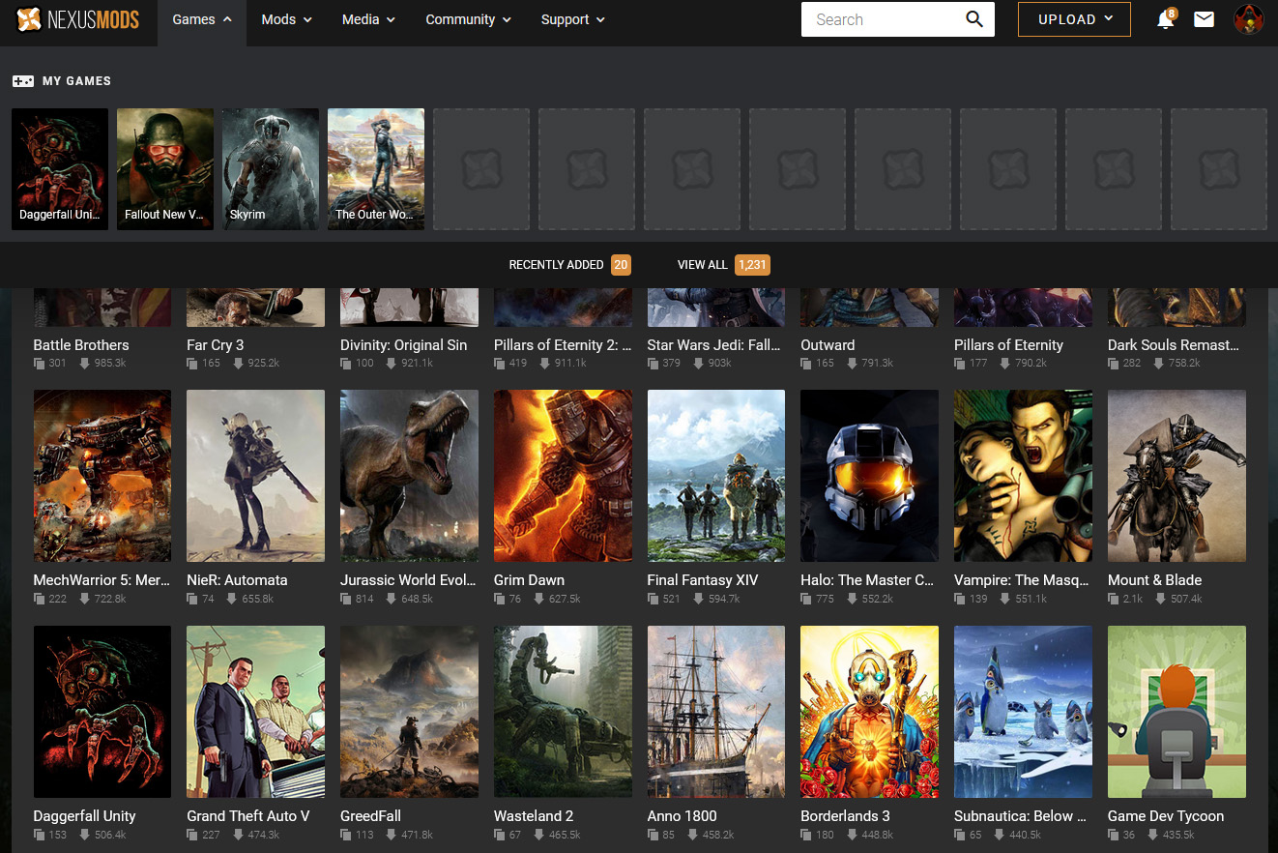The image size is (1278, 853).
Task: Open the Grim Dawn cover image
Action: 563,476
